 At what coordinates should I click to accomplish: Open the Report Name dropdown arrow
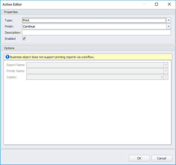pos(166,65)
